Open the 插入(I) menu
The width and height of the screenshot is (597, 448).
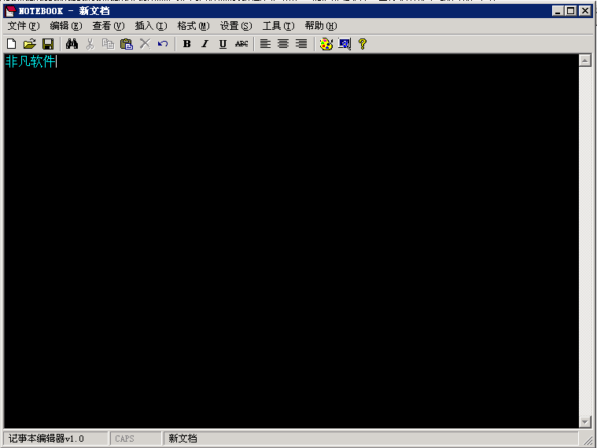tap(151, 26)
